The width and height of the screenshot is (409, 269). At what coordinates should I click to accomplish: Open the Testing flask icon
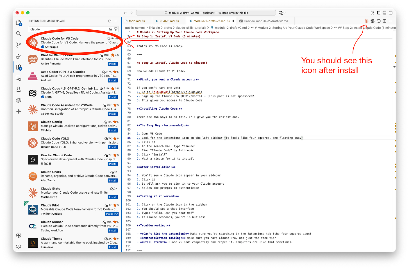[19, 89]
